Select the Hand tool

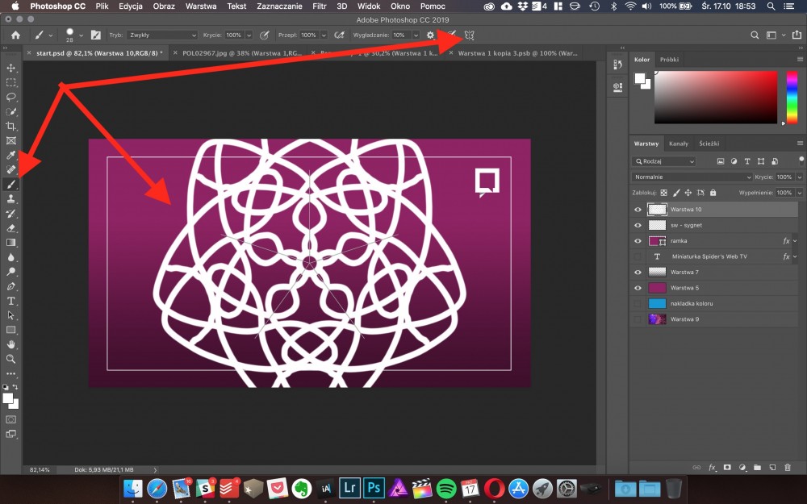[x=10, y=344]
